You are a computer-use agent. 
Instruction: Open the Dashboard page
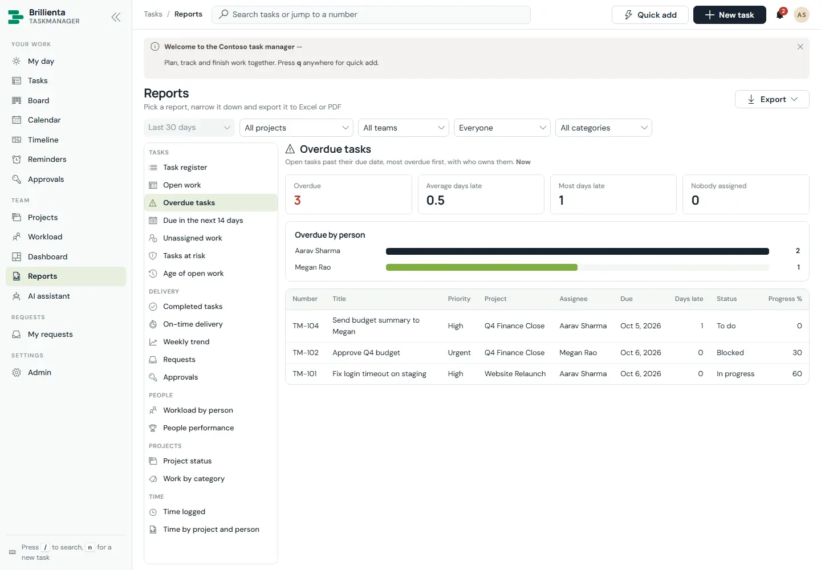tap(66, 256)
